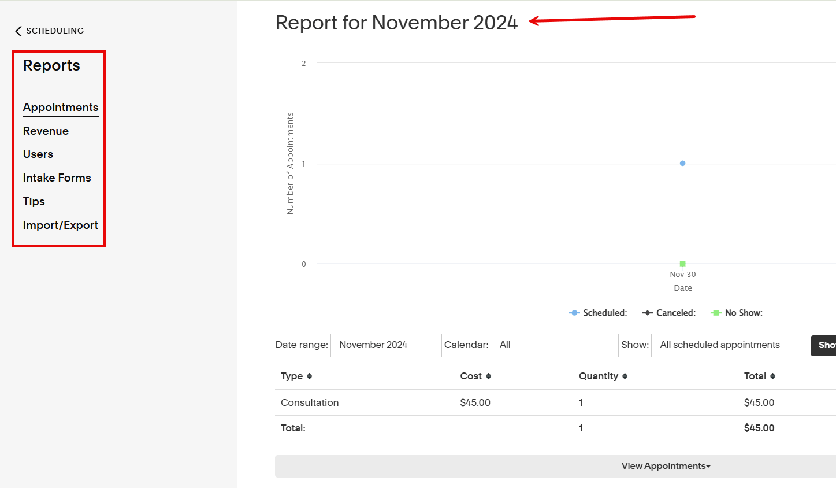
Task: Expand the View Appointments dropdown
Action: coord(666,465)
